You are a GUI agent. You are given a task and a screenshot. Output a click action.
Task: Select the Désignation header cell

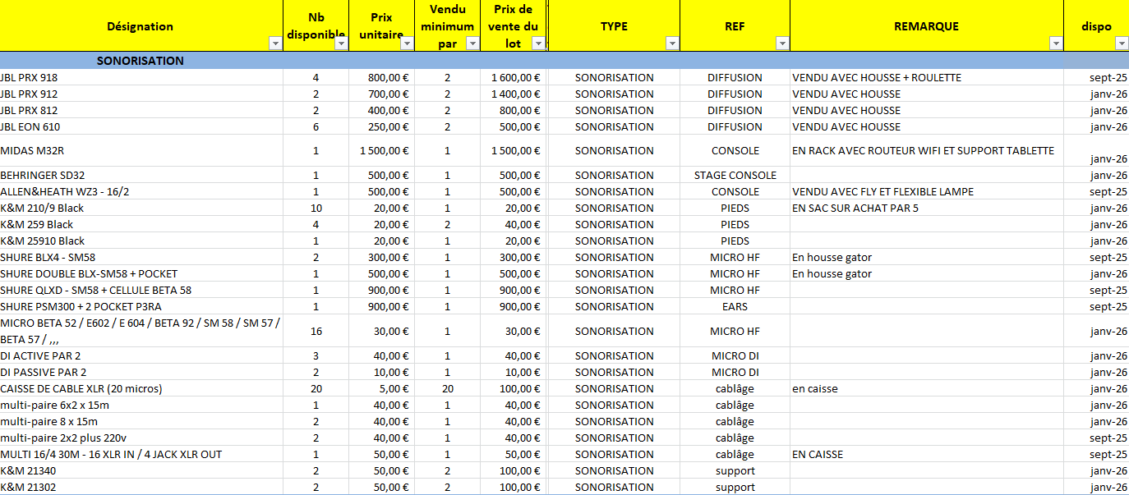point(141,26)
